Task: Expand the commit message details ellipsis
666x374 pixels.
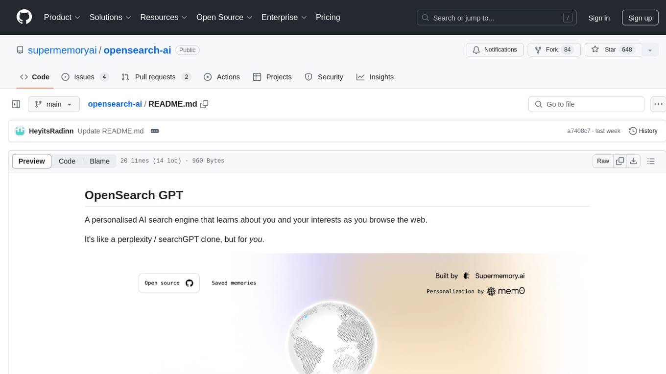Action: click(155, 131)
